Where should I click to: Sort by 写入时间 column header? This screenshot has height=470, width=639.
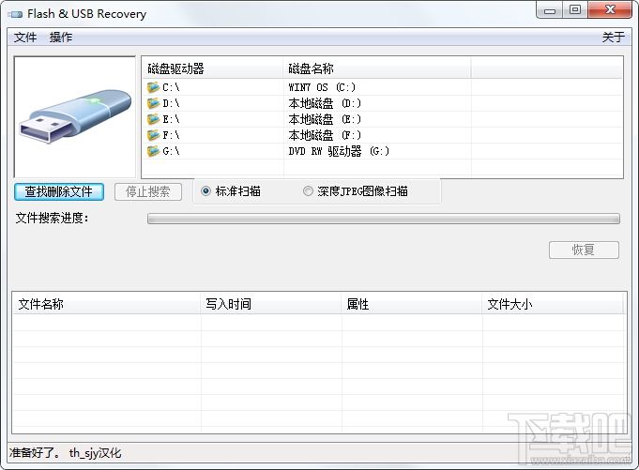point(270,304)
